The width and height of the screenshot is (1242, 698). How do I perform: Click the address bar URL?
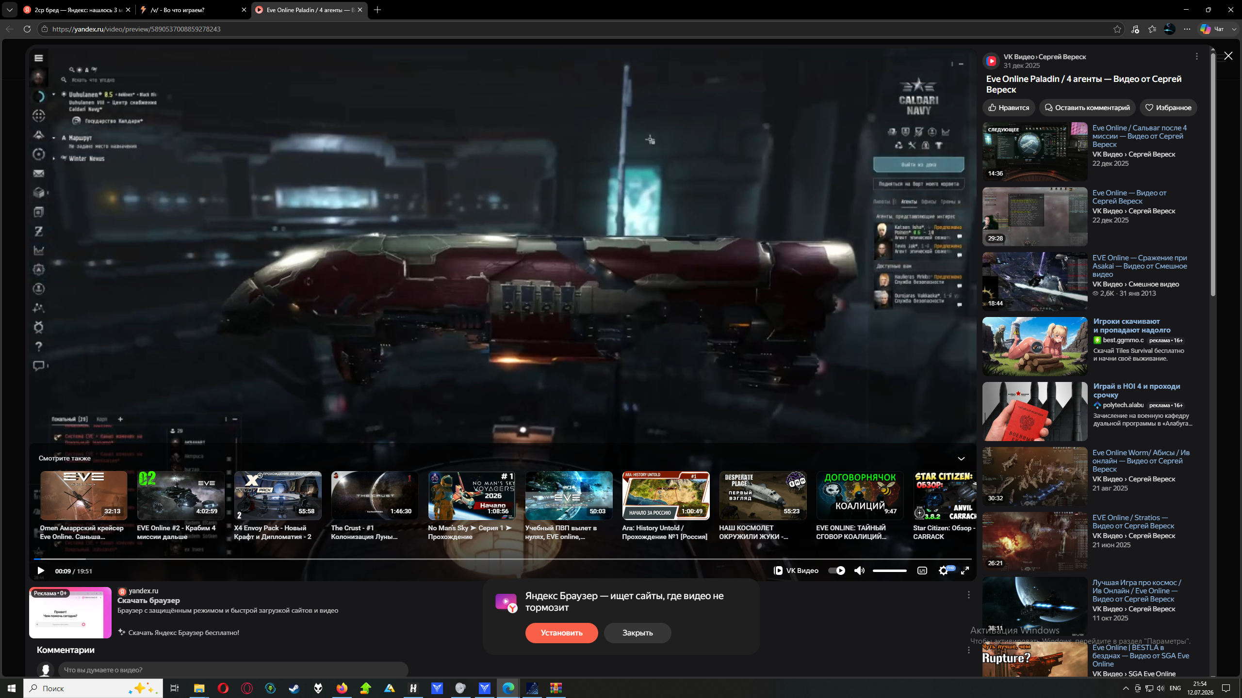click(136, 29)
